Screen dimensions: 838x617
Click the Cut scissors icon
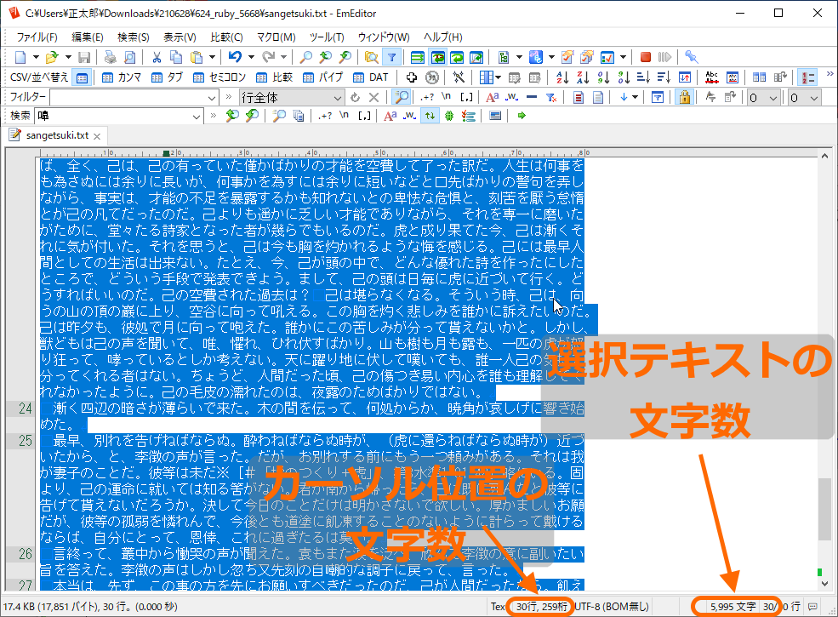coord(156,57)
